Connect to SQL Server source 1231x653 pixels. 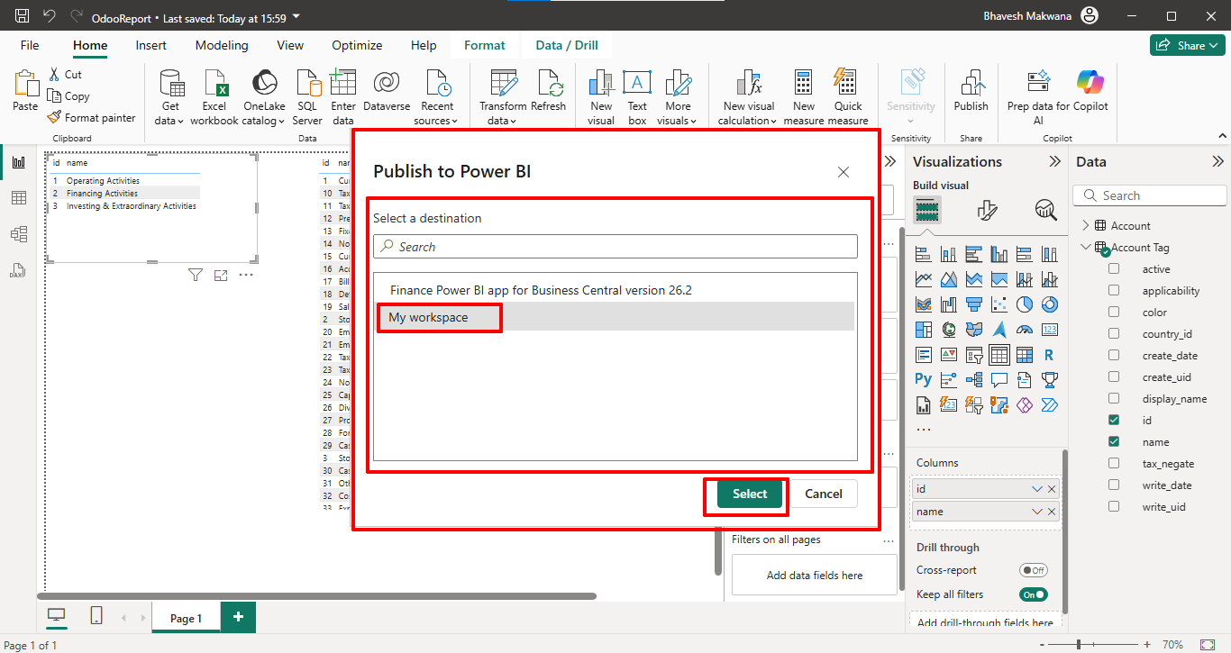307,97
